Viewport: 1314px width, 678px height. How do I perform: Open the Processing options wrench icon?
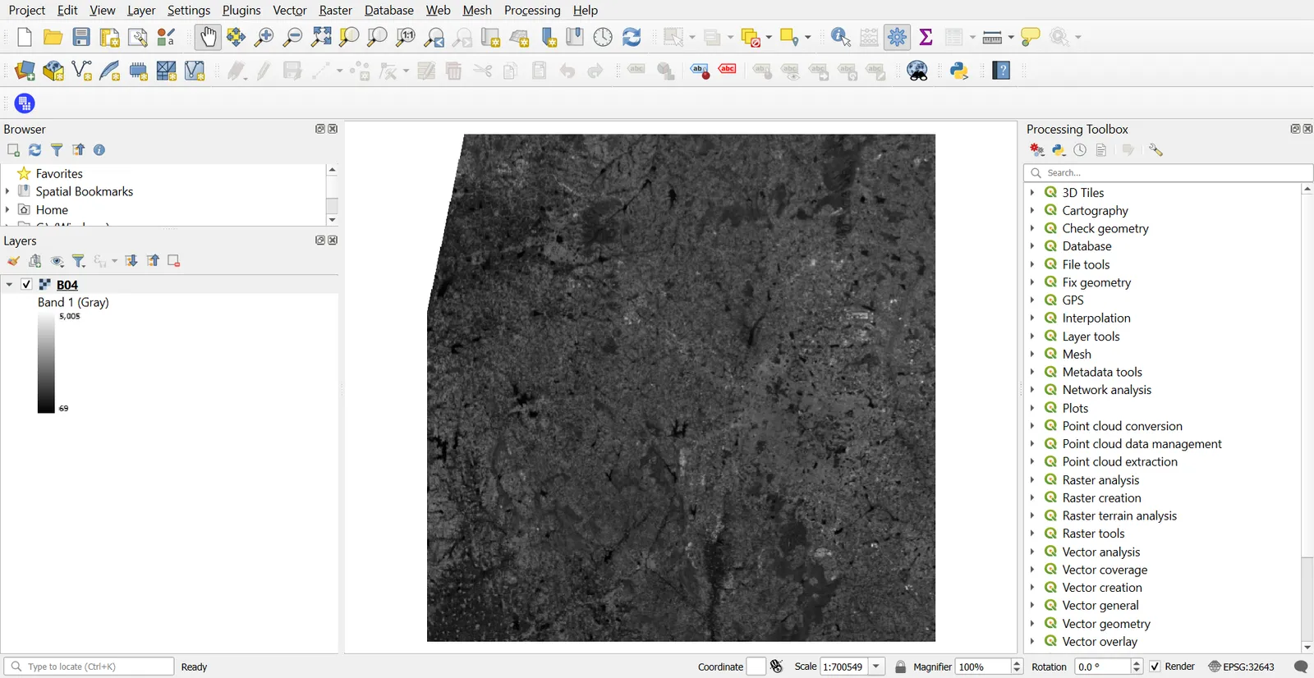[1155, 150]
